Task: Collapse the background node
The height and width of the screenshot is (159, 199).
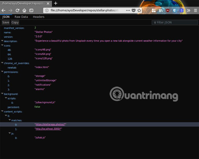Action: [2, 94]
